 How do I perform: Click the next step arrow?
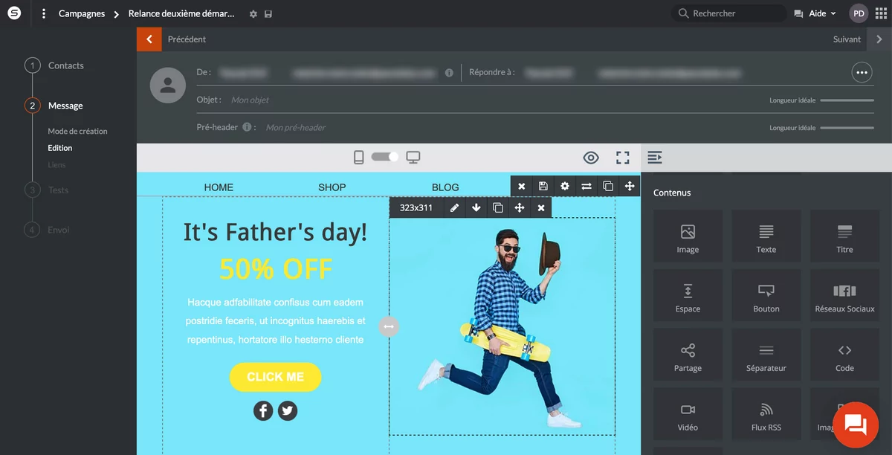pos(879,39)
